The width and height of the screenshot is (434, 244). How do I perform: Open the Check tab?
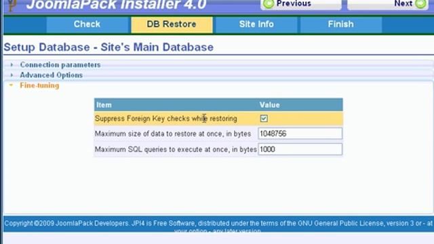pyautogui.click(x=87, y=24)
